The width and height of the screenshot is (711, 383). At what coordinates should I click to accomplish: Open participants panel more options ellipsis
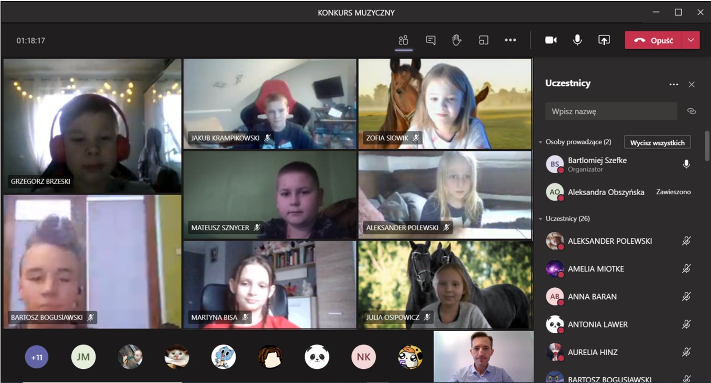(673, 84)
